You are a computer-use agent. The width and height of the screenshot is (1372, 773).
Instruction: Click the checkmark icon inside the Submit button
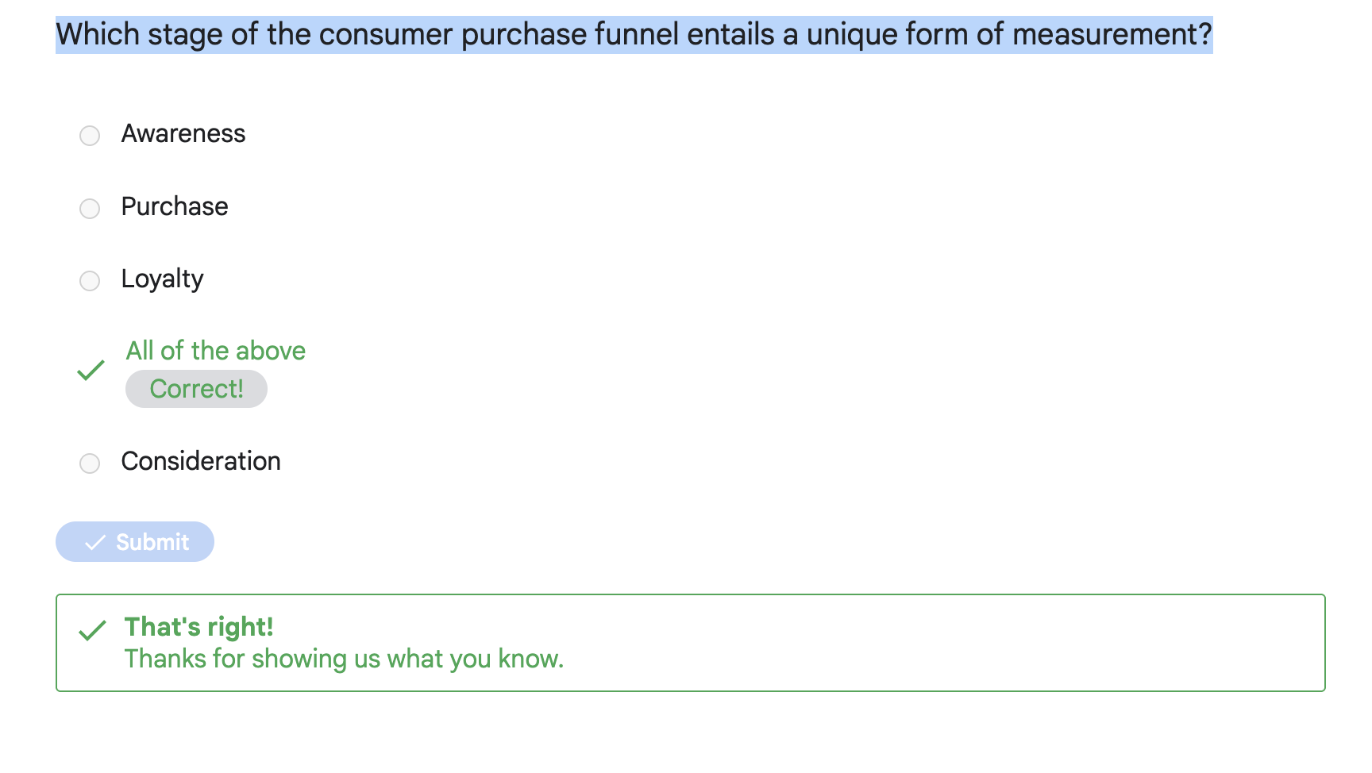point(95,543)
